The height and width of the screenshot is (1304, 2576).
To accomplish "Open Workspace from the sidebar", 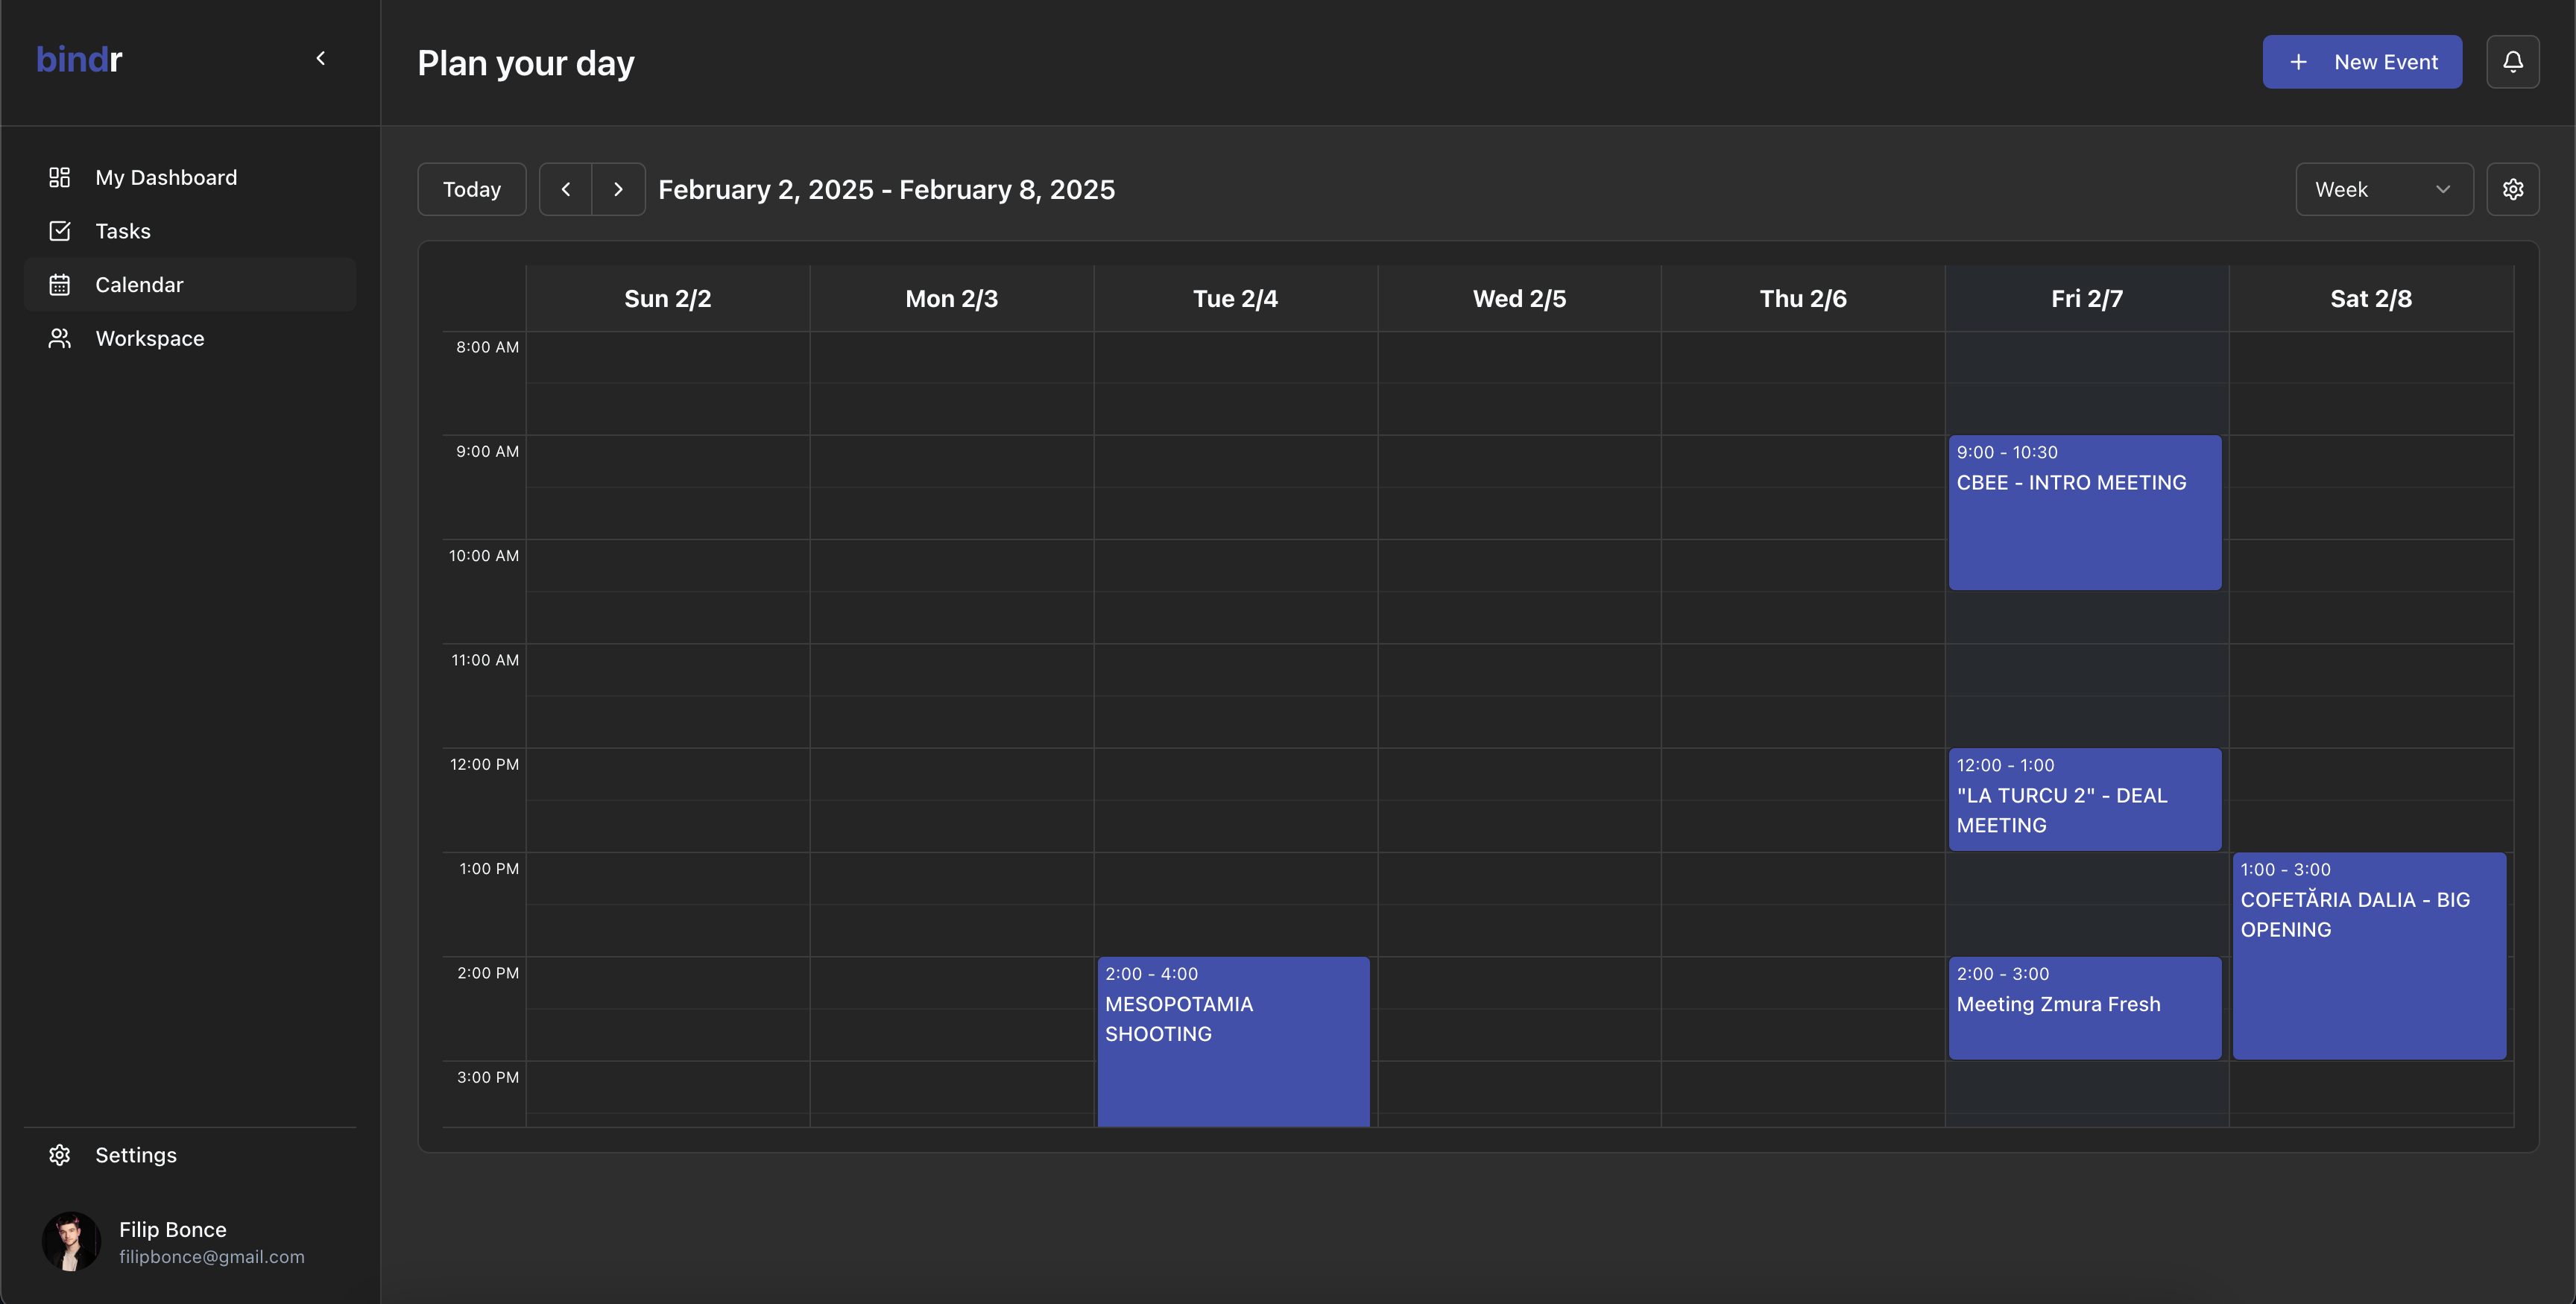I will (x=150, y=338).
